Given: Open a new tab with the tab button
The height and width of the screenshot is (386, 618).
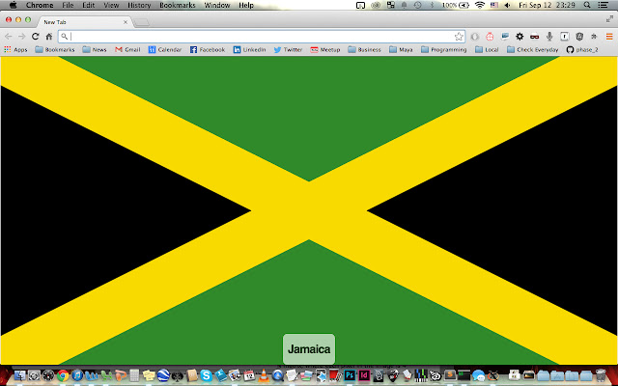Looking at the screenshot, I should pos(142,22).
